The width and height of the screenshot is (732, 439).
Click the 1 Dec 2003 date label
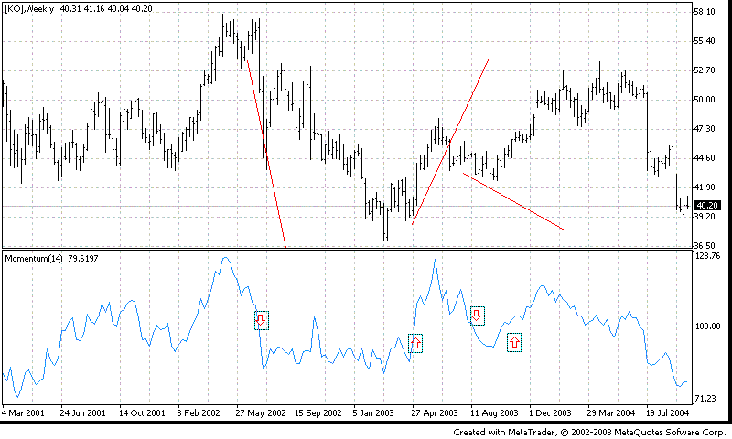click(x=550, y=412)
